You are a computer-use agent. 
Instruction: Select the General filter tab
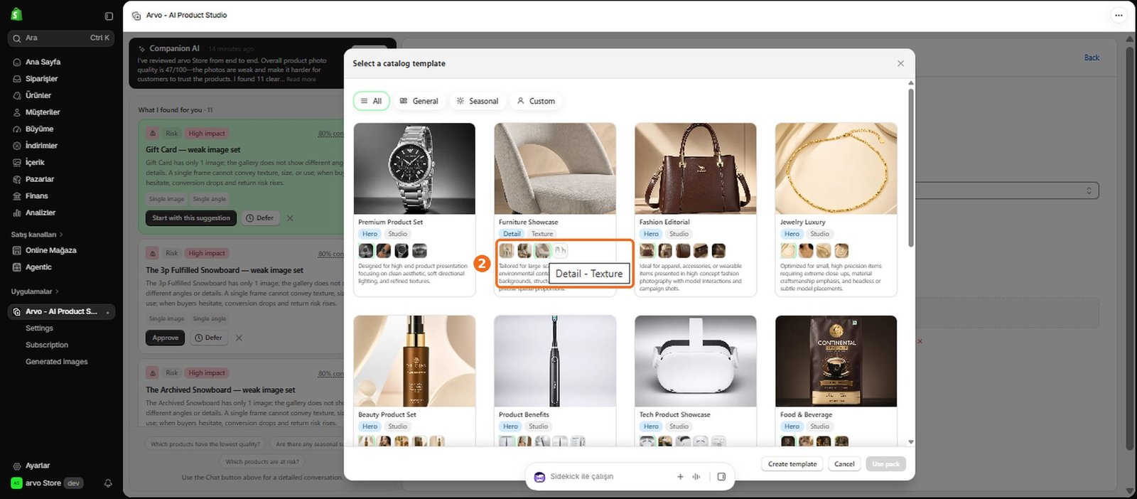419,101
